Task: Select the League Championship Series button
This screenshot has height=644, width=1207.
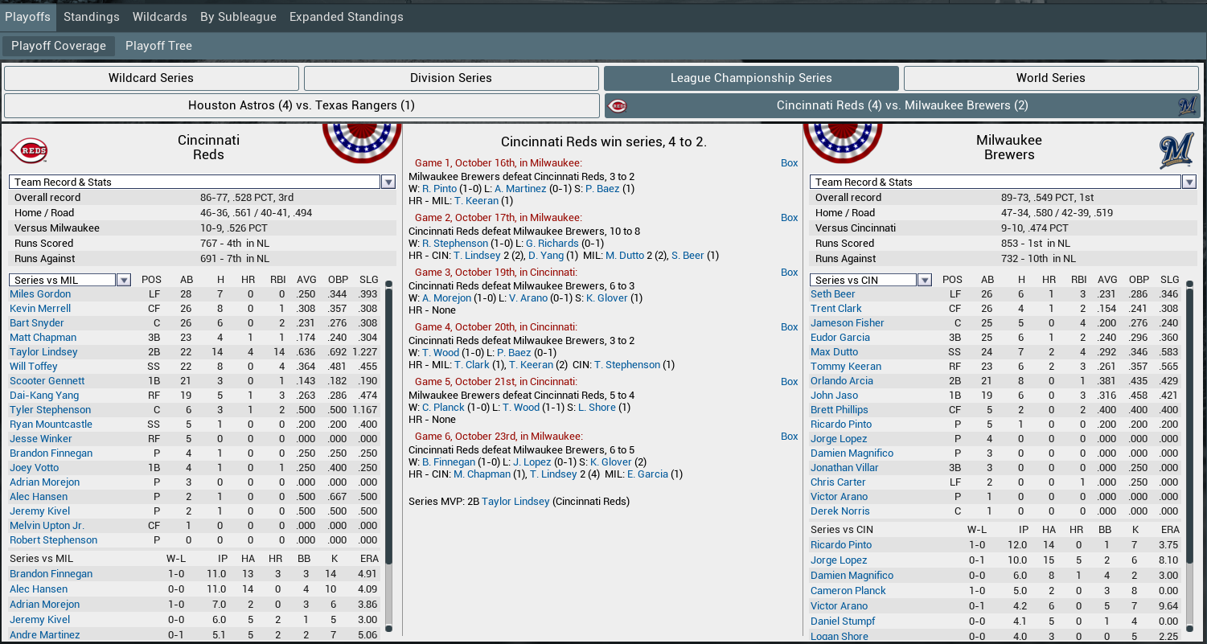Action: pos(751,78)
